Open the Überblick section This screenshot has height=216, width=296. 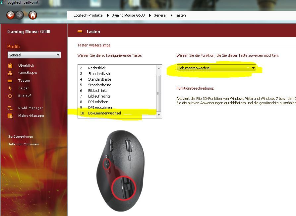point(26,66)
